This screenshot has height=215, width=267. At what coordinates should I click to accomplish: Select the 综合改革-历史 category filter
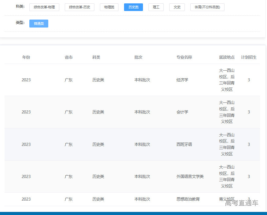(79, 7)
